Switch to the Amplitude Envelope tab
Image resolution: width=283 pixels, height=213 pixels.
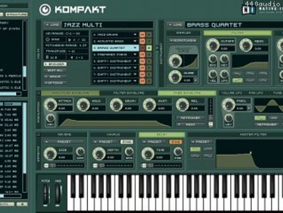tap(70, 93)
